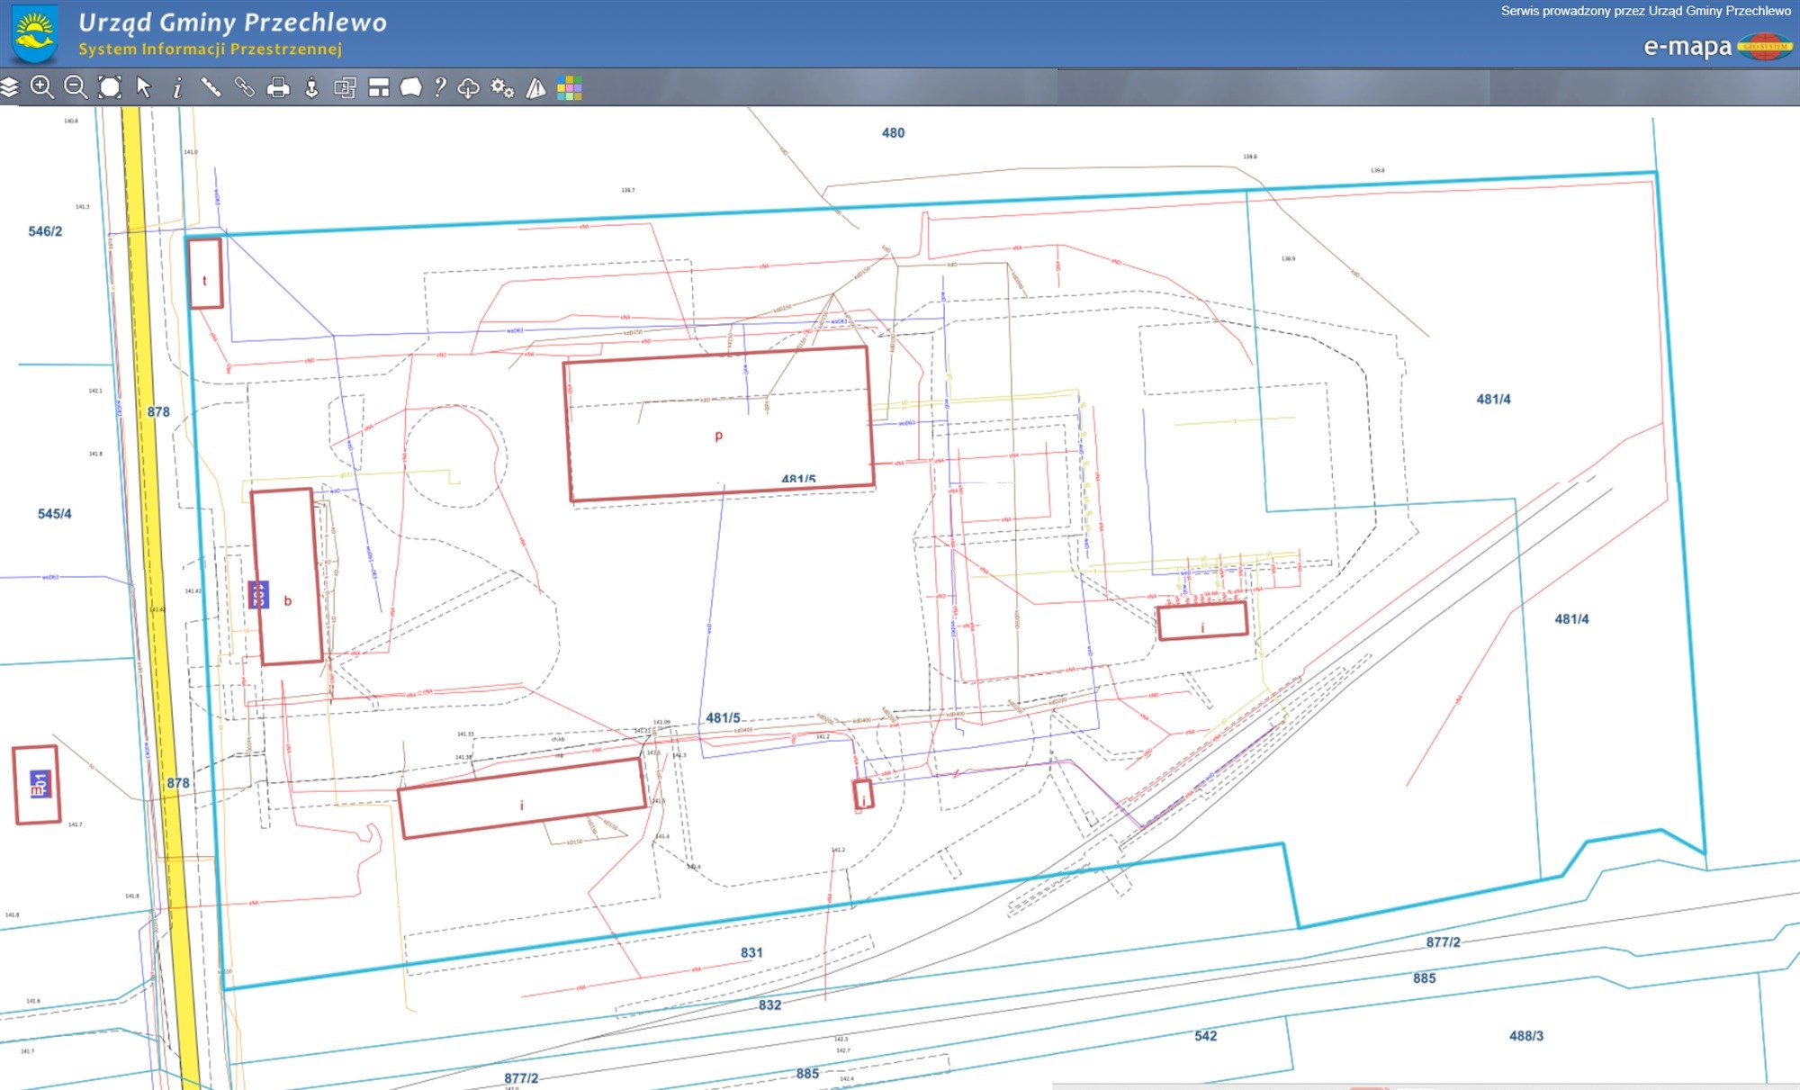1800x1090 pixels.
Task: Click parcel label 481/4 on the map
Action: pos(1493,399)
